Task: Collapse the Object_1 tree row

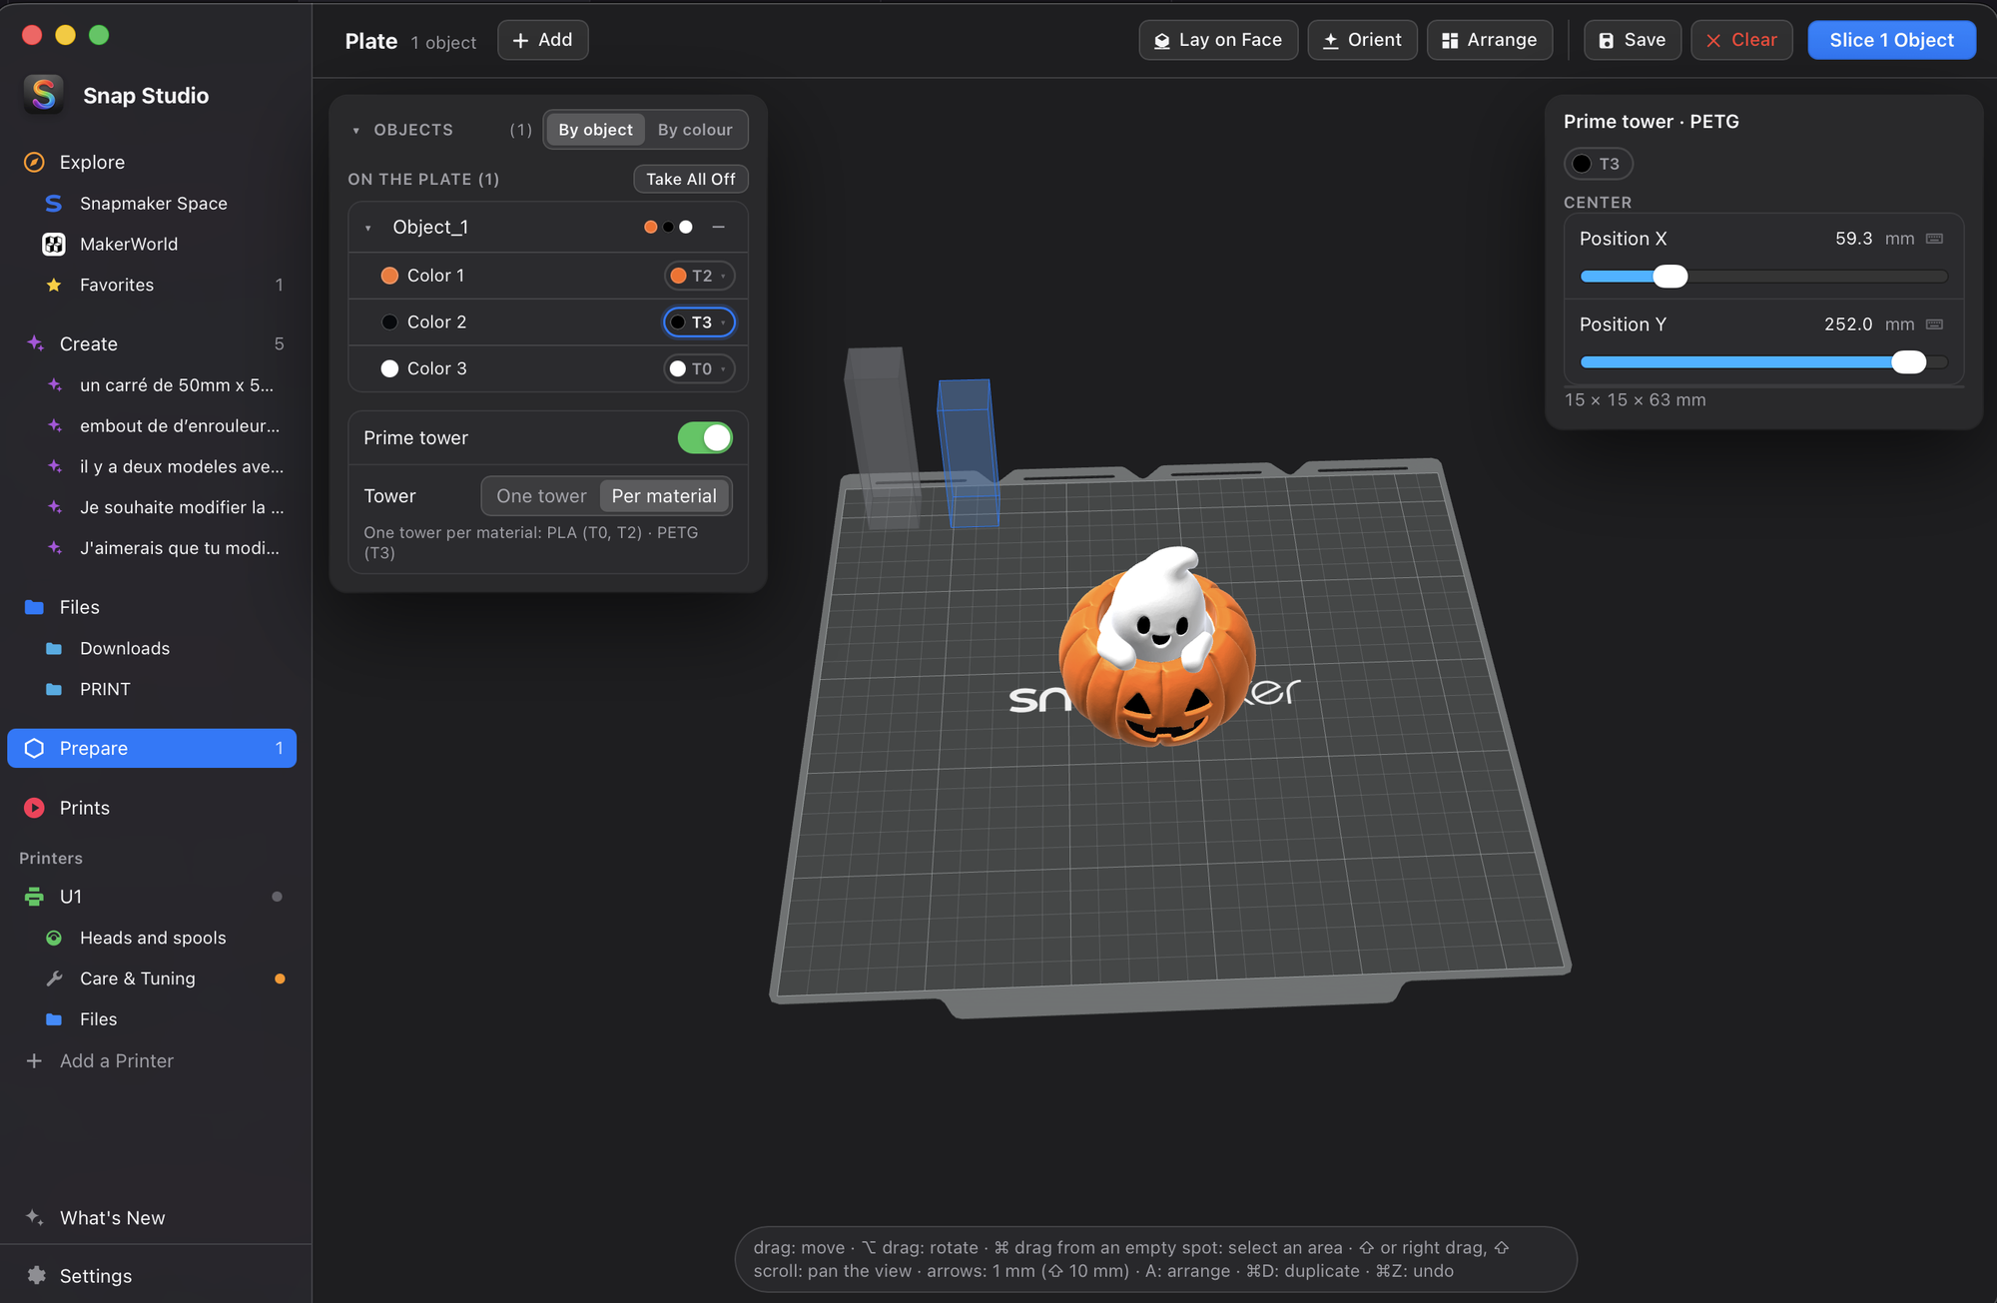Action: (368, 228)
